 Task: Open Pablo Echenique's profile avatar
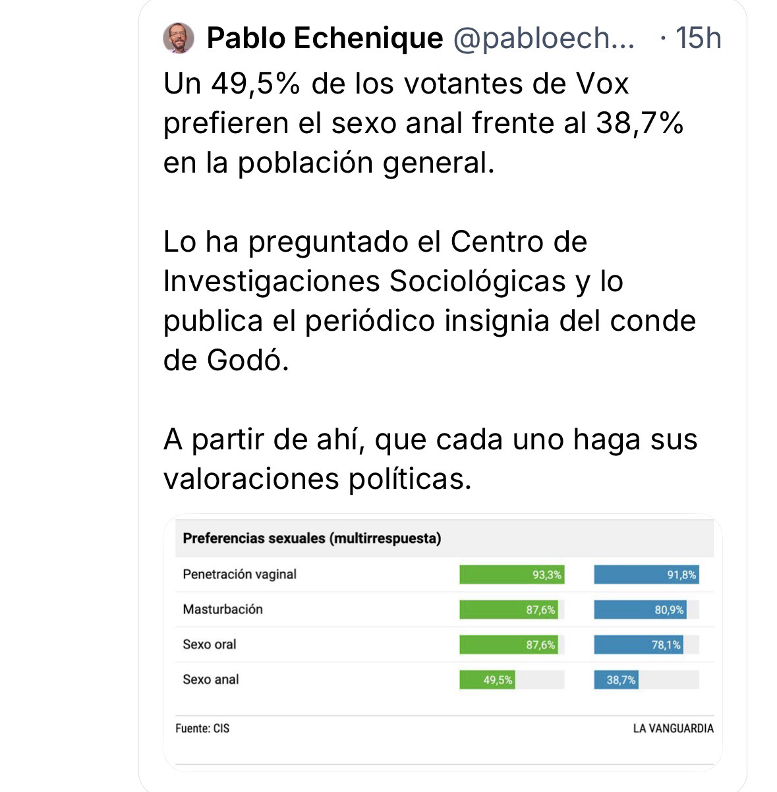(178, 38)
